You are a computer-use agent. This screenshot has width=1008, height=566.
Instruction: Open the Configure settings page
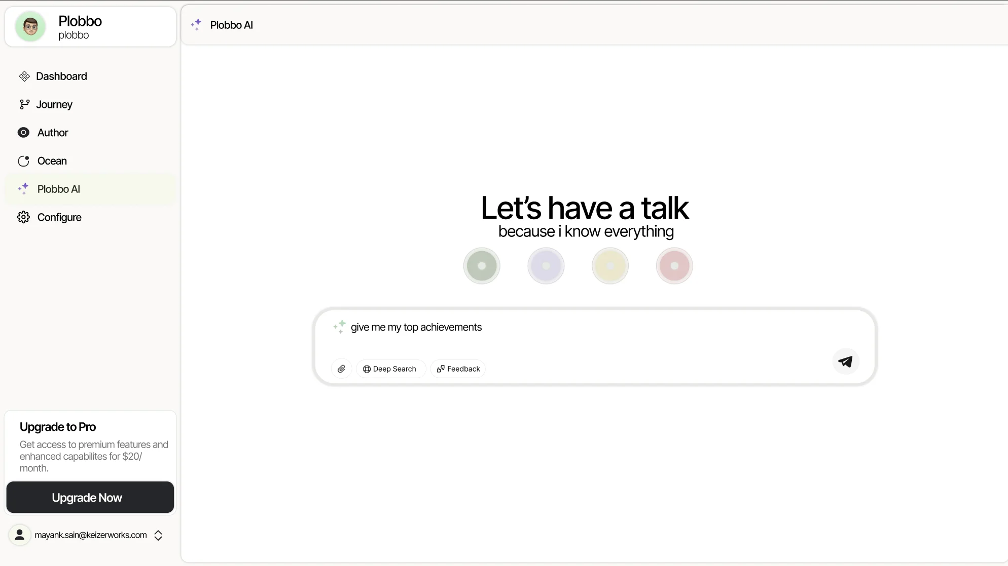click(90, 217)
